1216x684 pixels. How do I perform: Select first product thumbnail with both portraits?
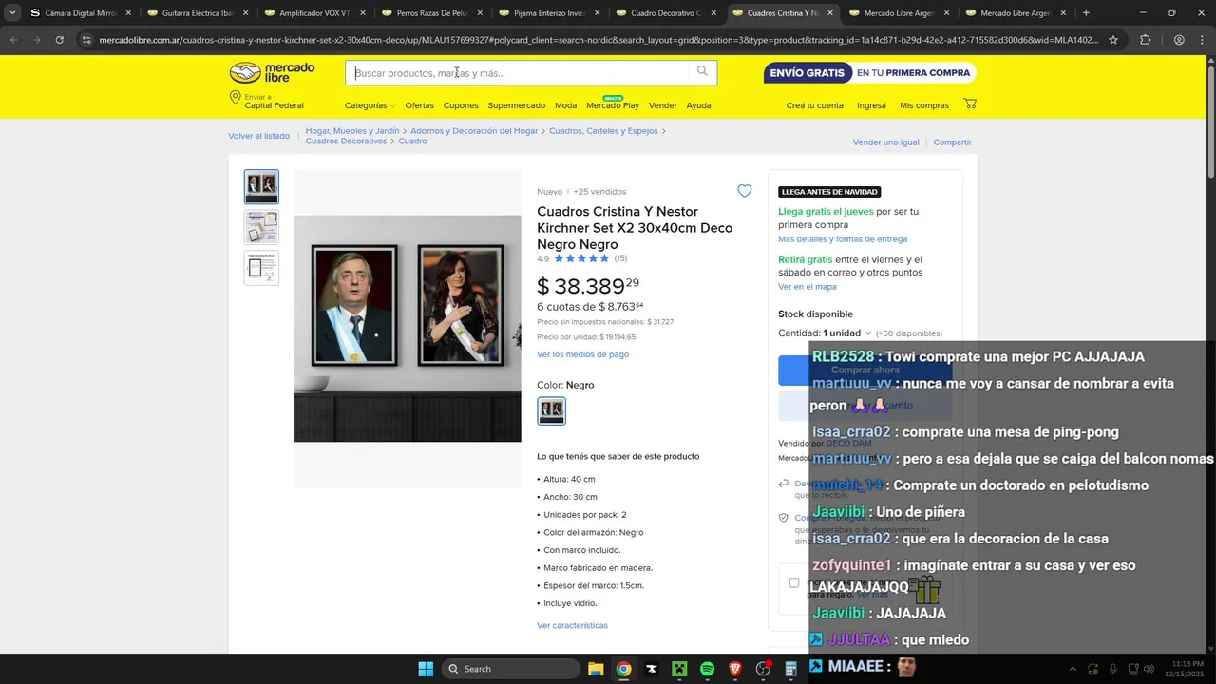click(261, 186)
